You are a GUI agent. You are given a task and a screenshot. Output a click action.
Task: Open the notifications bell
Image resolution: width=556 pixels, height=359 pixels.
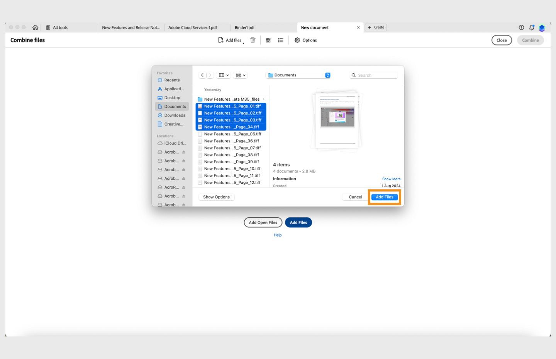click(x=531, y=27)
